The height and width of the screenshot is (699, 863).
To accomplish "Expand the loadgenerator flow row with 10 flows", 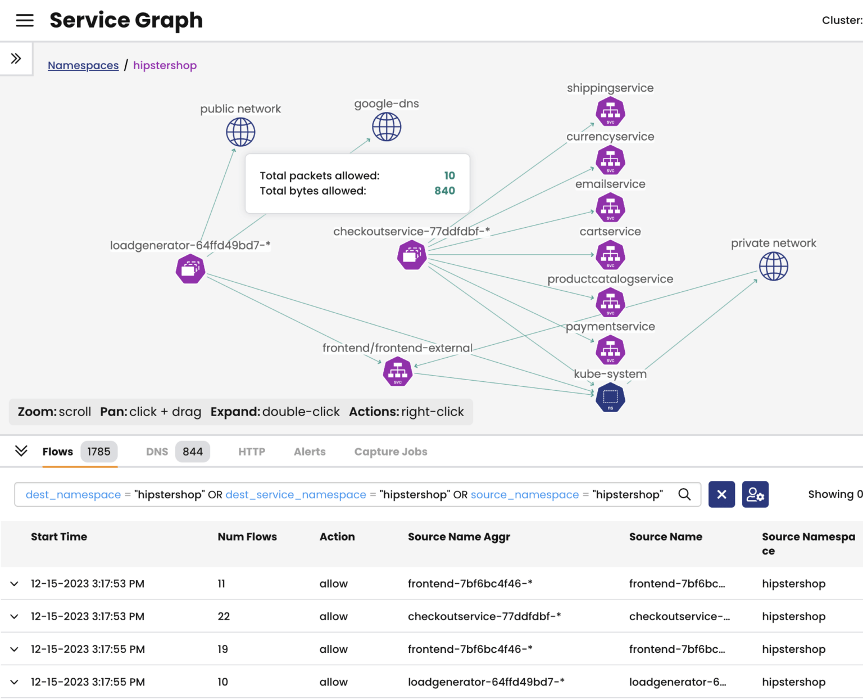I will pyautogui.click(x=15, y=682).
